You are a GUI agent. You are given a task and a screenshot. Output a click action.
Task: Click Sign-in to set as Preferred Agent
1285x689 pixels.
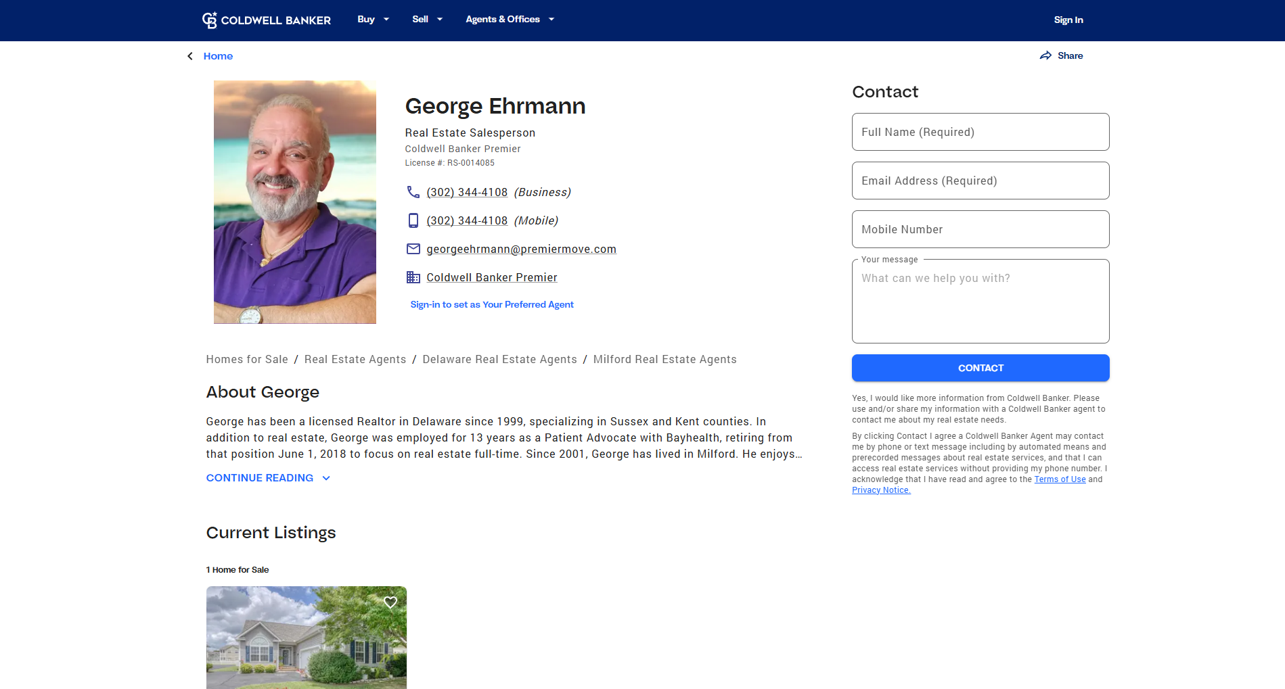pyautogui.click(x=491, y=304)
